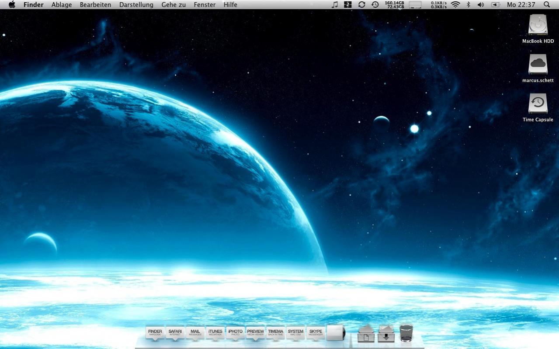Select the MacBook HDD desktop drive
559x349 pixels.
pyautogui.click(x=538, y=25)
